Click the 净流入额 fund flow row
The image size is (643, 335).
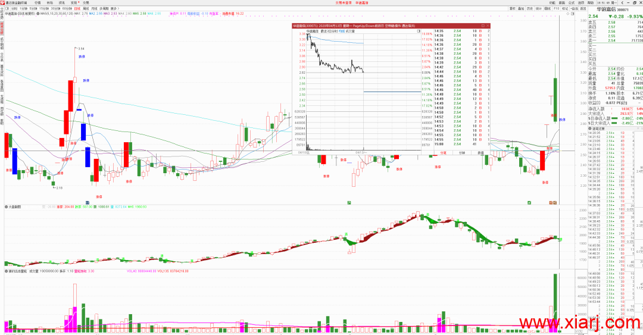coord(615,109)
